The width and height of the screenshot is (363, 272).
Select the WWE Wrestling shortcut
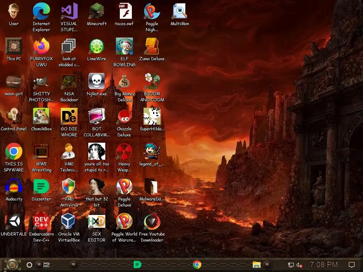[41, 152]
